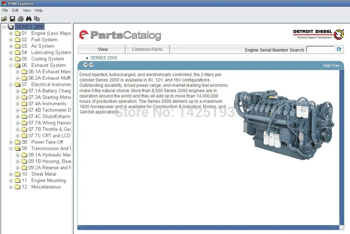
Task: Expand the 04 Lubricating System folder
Action: [x=11, y=53]
